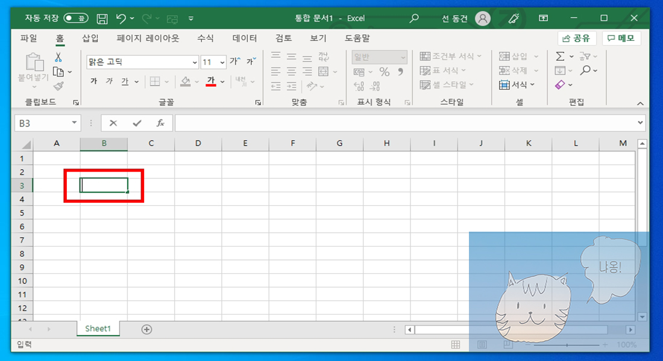Viewport: 663px width, 361px height.
Task: Open the 셀 스타일 menu
Action: click(447, 84)
